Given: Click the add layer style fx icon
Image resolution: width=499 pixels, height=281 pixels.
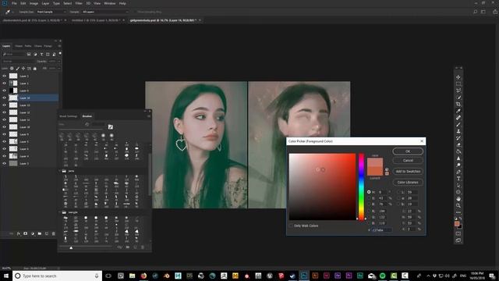Looking at the screenshot, I should (19, 233).
